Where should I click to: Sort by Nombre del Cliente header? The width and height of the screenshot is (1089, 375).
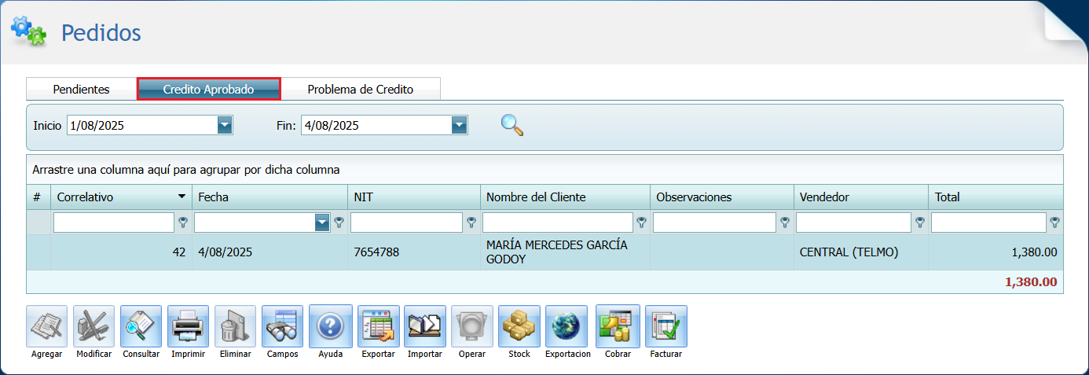tap(565, 197)
